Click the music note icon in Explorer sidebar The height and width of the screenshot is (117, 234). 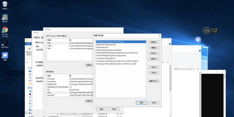[x=30, y=106]
